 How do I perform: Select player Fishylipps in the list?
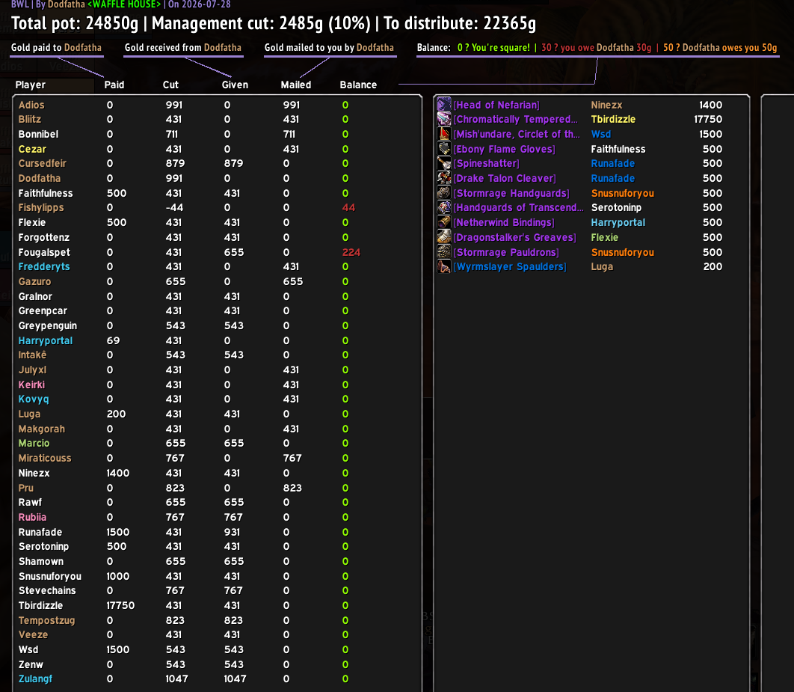tap(41, 208)
